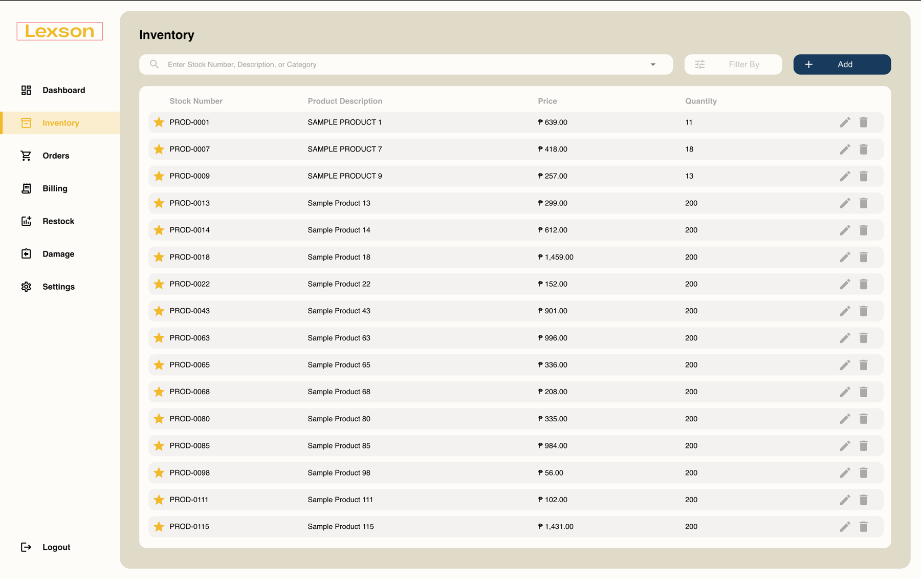Open the Damage report icon
The width and height of the screenshot is (921, 579).
pos(26,253)
